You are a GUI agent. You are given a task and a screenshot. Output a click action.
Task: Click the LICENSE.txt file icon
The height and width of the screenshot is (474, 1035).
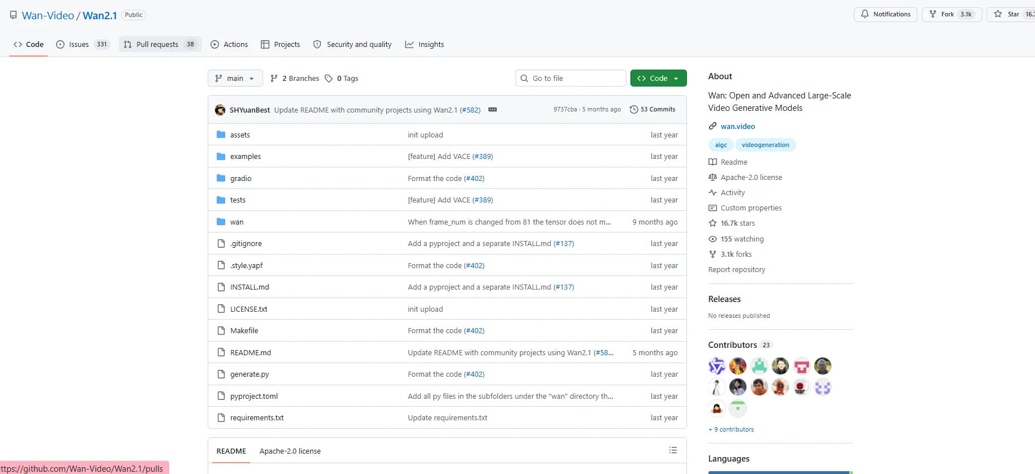pyautogui.click(x=221, y=309)
